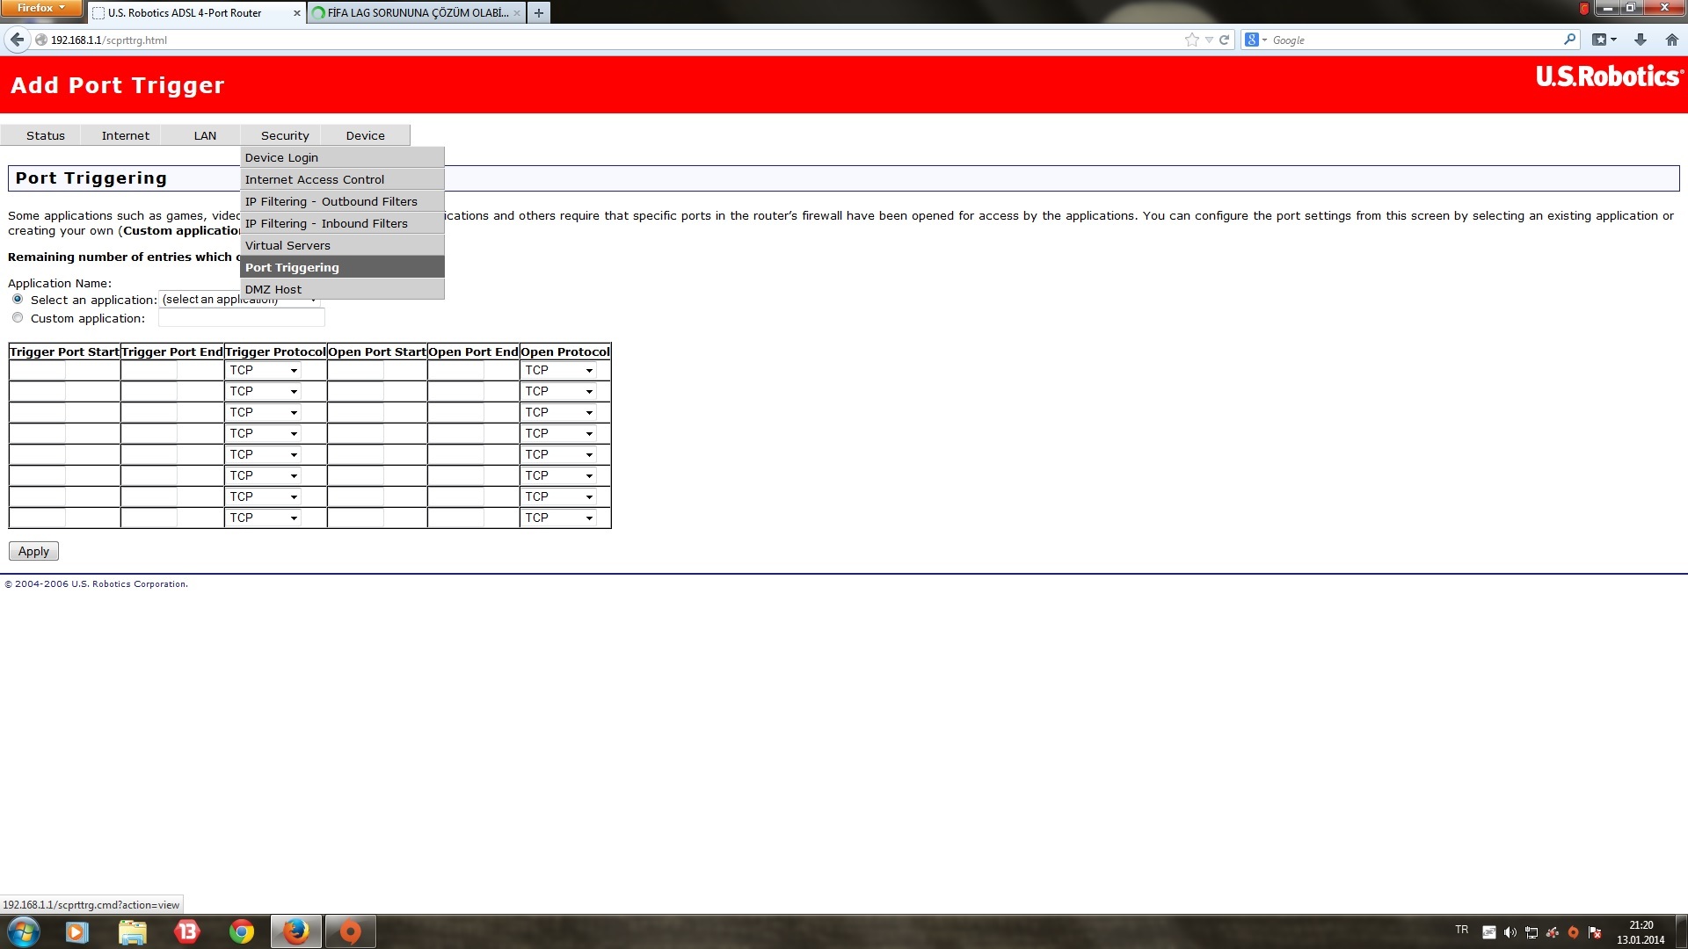Screen dimensions: 1688x949
Task: Open the first Open Protocol dropdown
Action: click(x=560, y=370)
